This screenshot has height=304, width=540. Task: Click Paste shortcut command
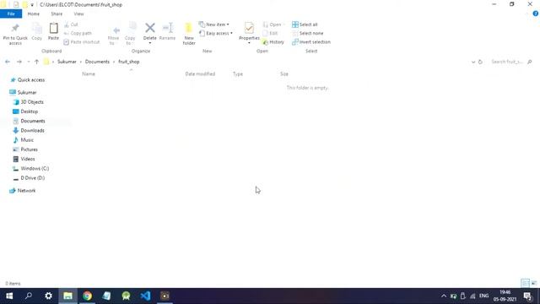(82, 41)
